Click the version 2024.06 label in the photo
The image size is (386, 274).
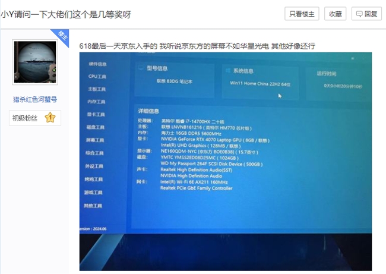pos(93,229)
